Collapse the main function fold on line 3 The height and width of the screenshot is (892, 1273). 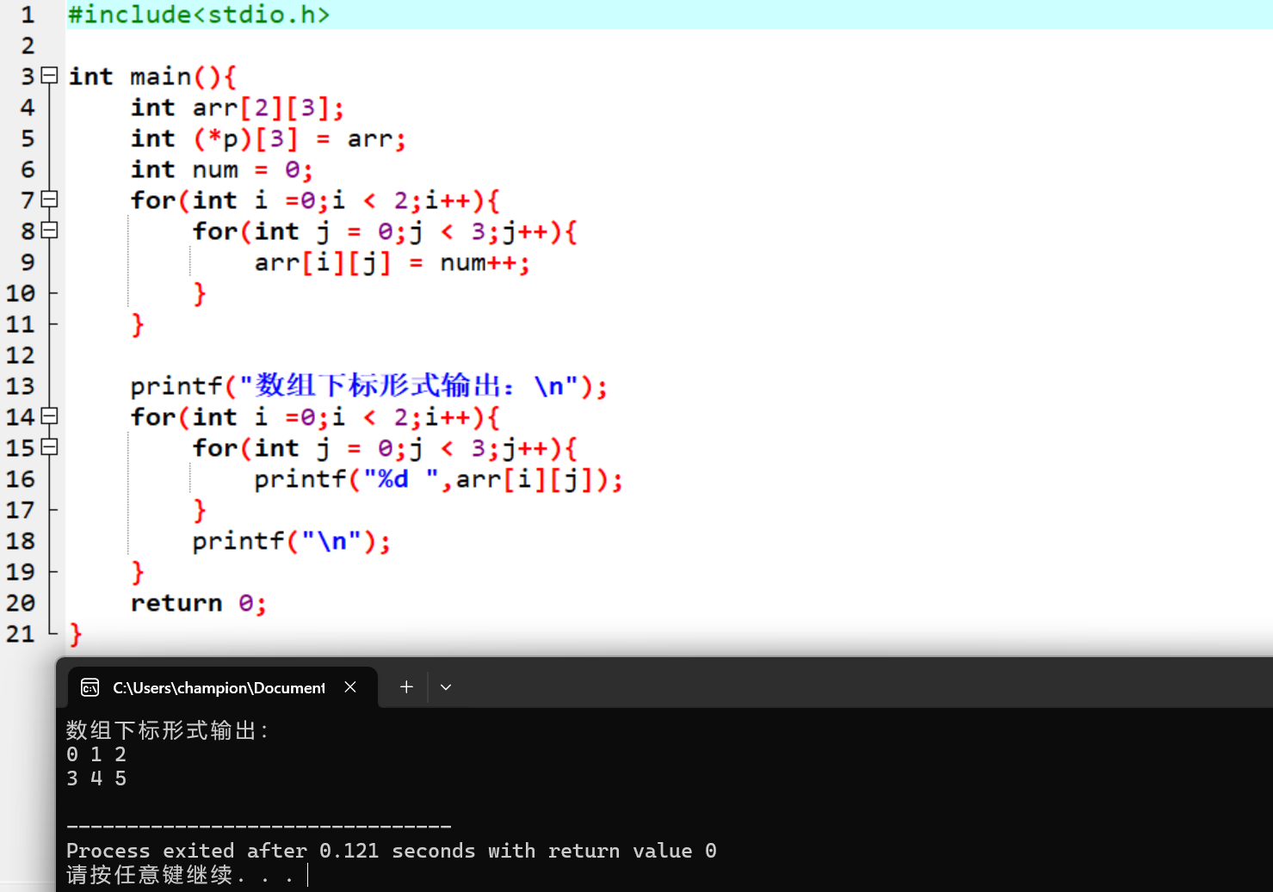click(50, 76)
